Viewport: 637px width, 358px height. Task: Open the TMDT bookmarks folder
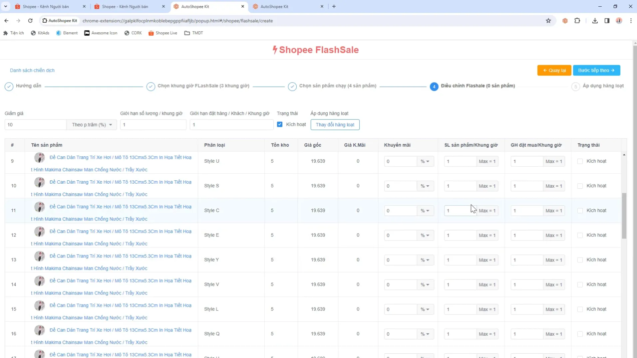[x=193, y=33]
